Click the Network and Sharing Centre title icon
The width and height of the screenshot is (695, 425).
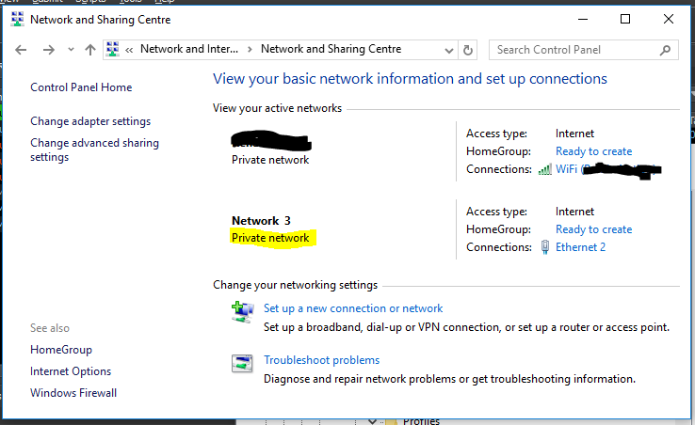click(x=14, y=19)
